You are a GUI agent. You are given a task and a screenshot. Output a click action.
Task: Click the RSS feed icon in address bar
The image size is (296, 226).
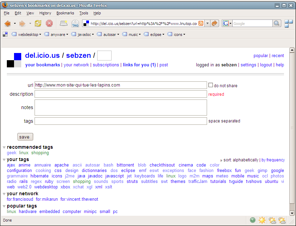point(201,23)
